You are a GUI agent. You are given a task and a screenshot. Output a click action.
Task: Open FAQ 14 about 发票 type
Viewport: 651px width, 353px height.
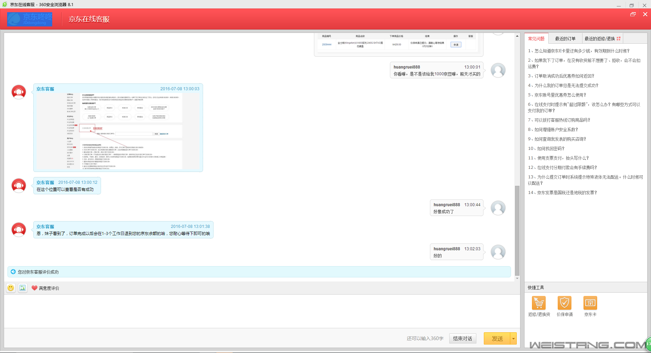(x=562, y=193)
